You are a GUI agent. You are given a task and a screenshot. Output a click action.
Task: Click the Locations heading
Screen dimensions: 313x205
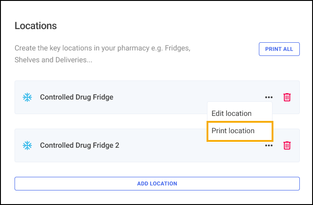point(35,26)
